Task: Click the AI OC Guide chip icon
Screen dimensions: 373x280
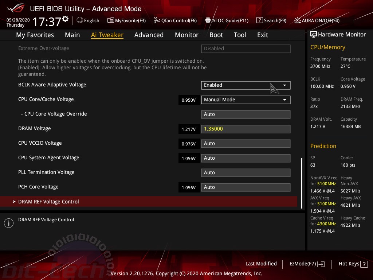Action: 208,20
